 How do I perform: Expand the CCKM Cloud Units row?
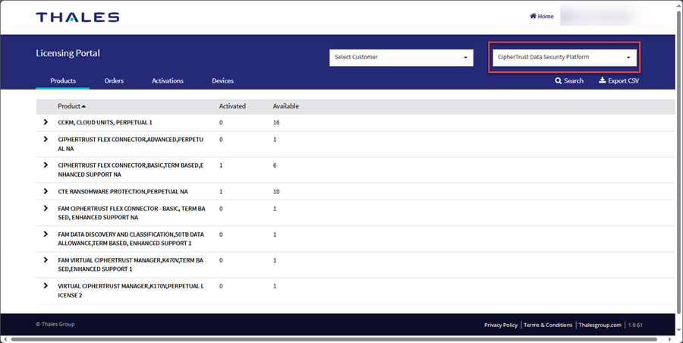(46, 121)
